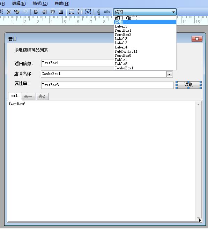
Task: Click the 读取 button in the form
Action: click(x=188, y=85)
